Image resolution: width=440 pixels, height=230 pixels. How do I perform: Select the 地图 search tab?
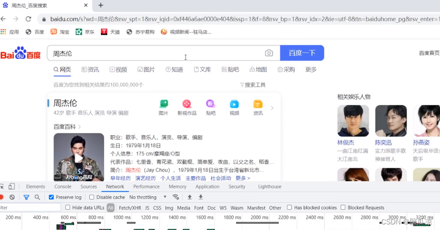point(258,70)
